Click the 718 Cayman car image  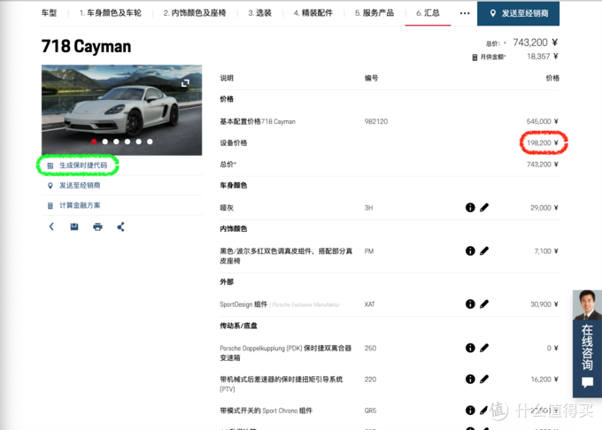click(x=121, y=110)
